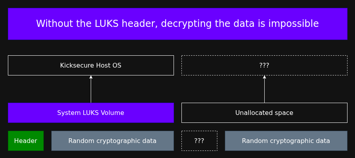Click the Unallocated space box
Viewport: 355px width, 158px height.
(x=264, y=113)
